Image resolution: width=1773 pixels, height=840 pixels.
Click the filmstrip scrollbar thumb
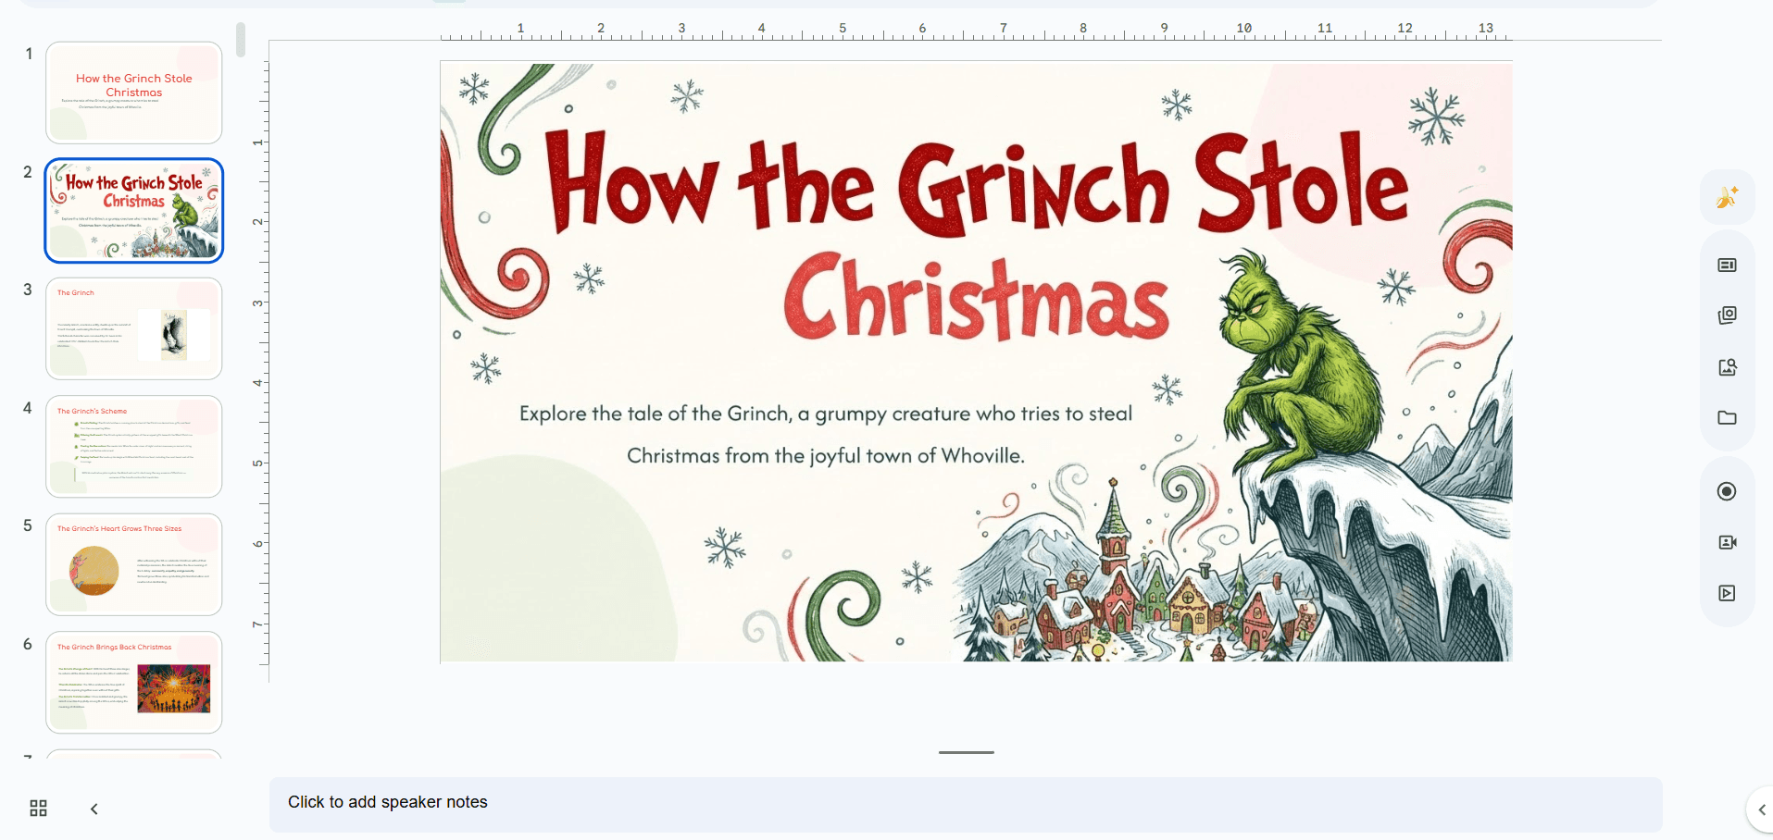click(241, 40)
